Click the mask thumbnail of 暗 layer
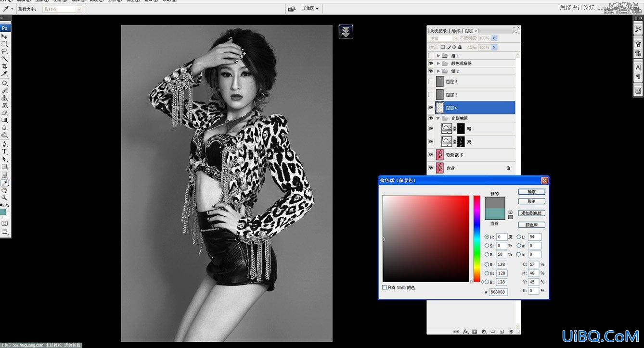644x348 pixels. [462, 129]
